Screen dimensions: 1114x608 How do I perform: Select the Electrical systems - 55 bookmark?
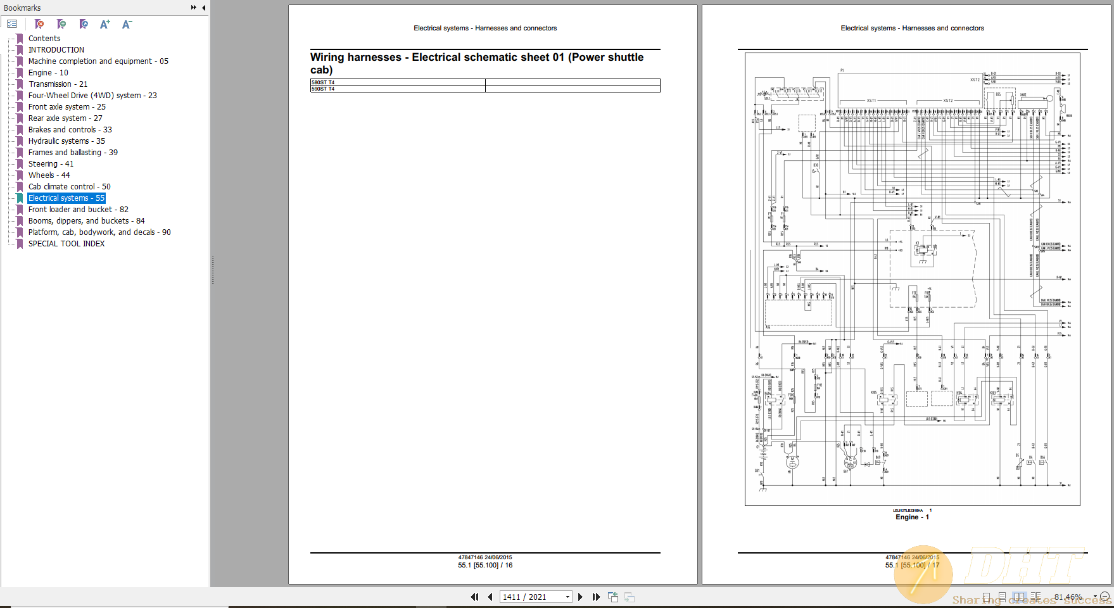coord(66,198)
